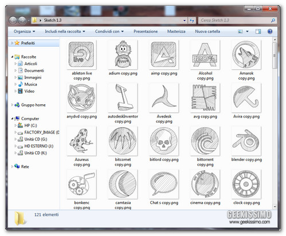The height and width of the screenshot is (236, 286).
Task: Open the recent locations dropdown arrow
Action: point(28,20)
